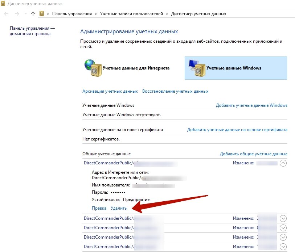295x252 pixels.
Task: Click the Удалить link to delete the credential
Action: [x=119, y=208]
